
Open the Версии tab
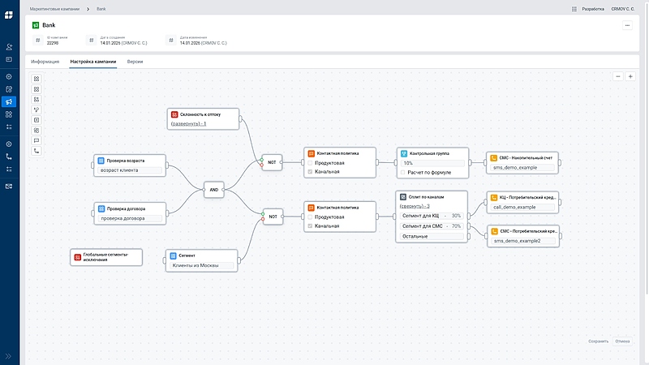(x=135, y=62)
